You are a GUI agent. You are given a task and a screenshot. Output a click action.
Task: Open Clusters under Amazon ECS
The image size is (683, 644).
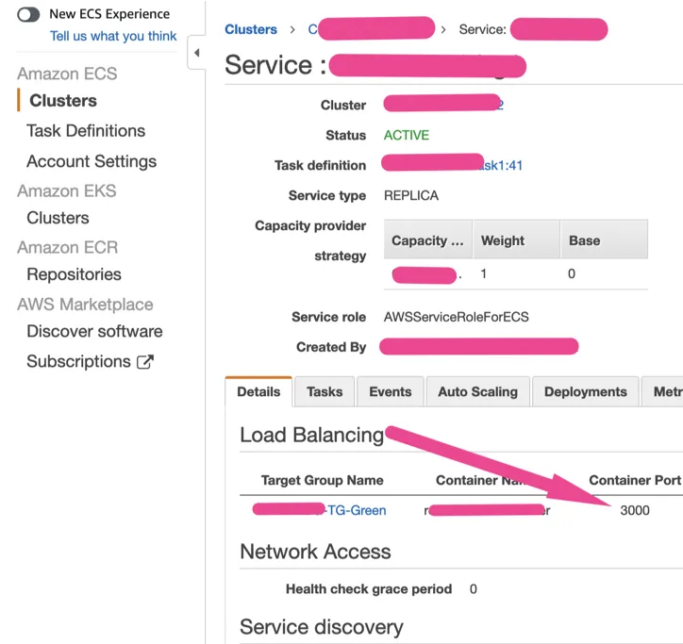[63, 101]
